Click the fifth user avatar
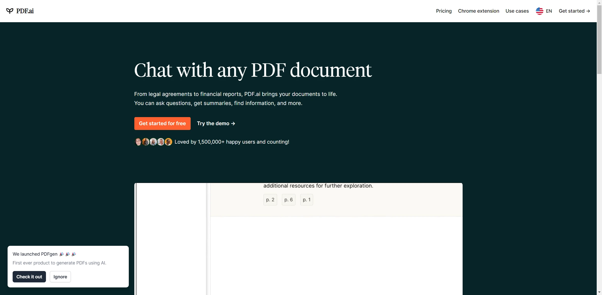The width and height of the screenshot is (602, 295). pos(168,142)
